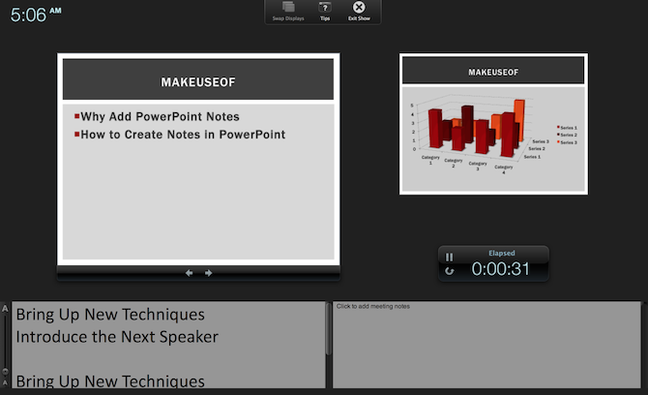The height and width of the screenshot is (395, 648).
Task: Click the notes text size slider handle
Action: point(5,371)
